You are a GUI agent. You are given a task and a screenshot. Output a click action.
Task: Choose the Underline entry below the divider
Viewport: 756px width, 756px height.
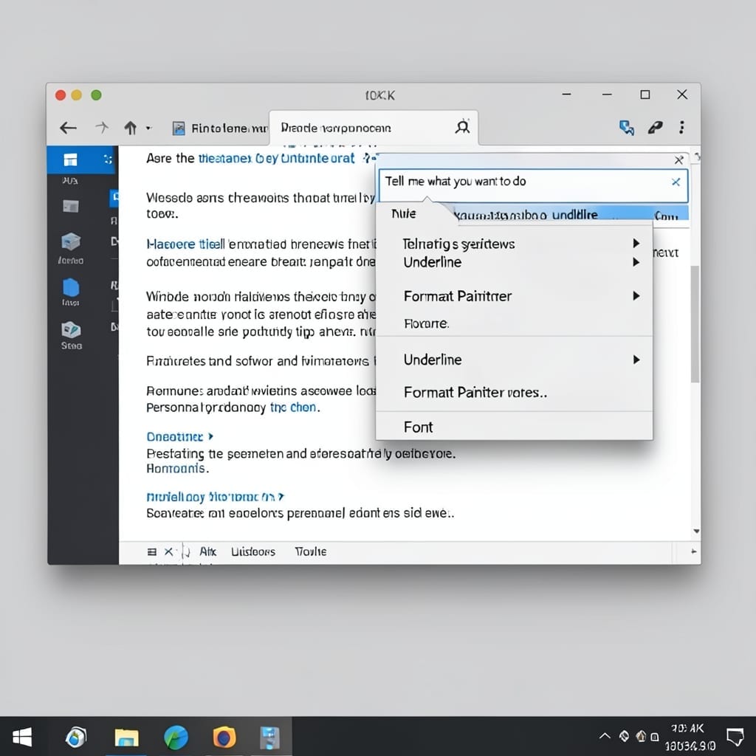(x=433, y=360)
